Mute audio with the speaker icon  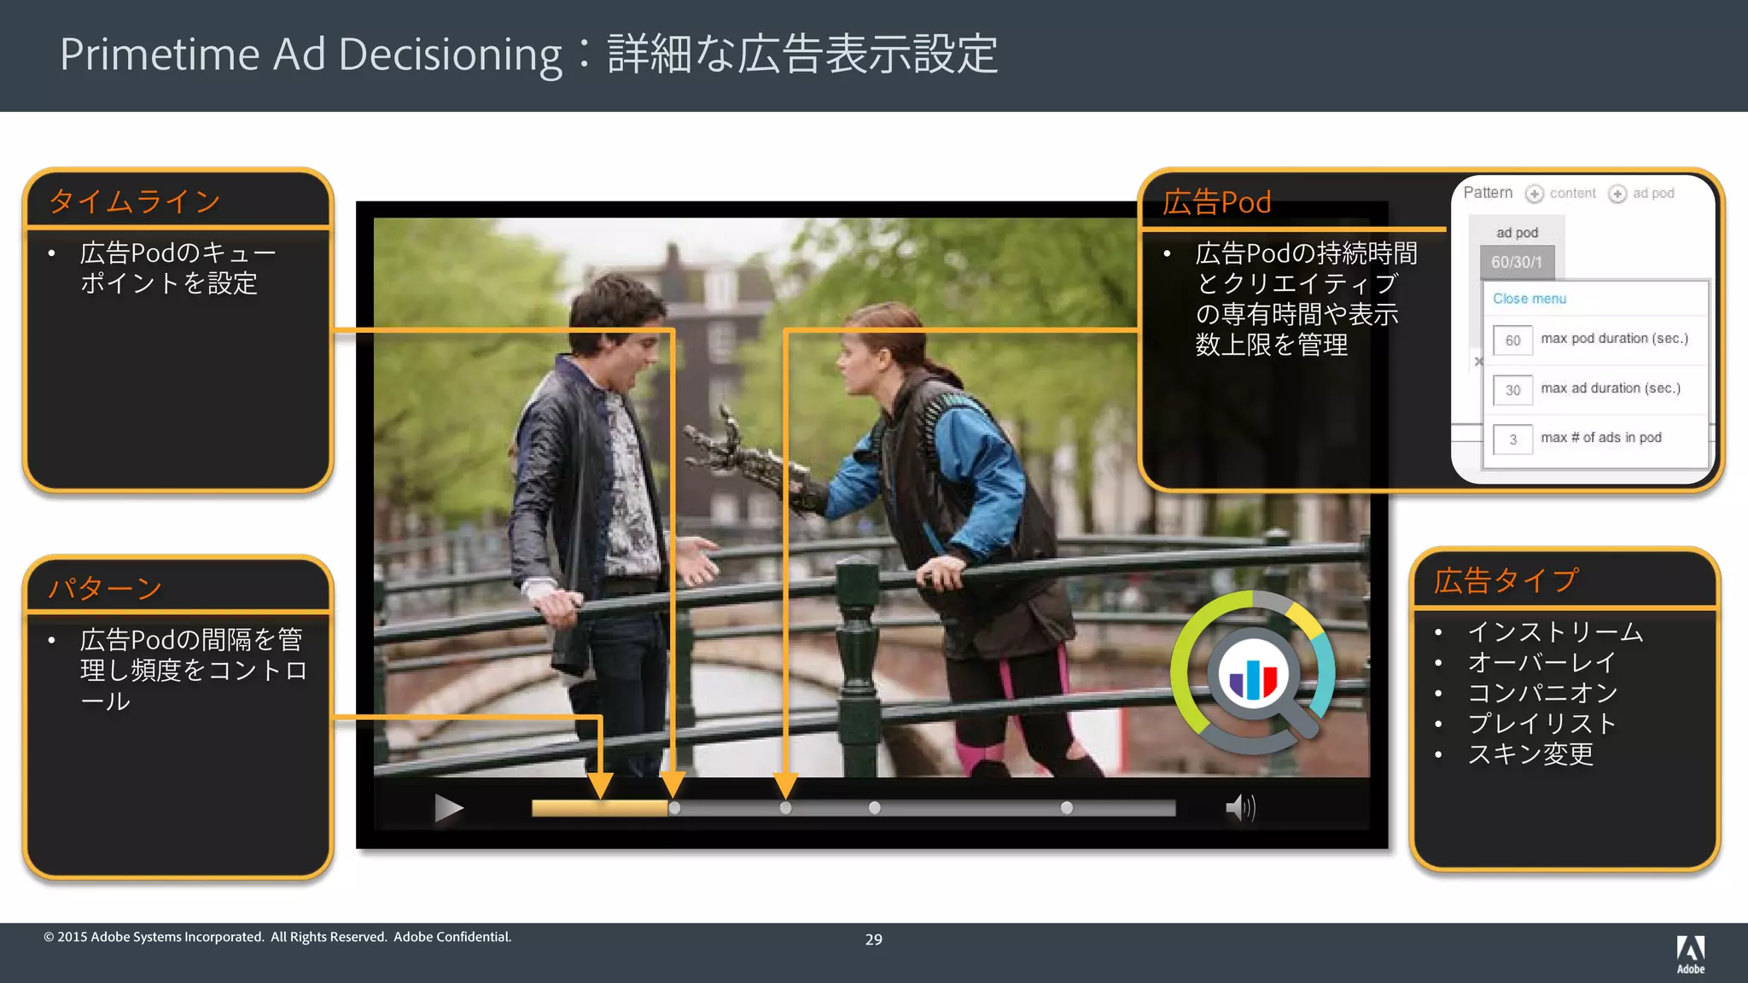[1241, 807]
